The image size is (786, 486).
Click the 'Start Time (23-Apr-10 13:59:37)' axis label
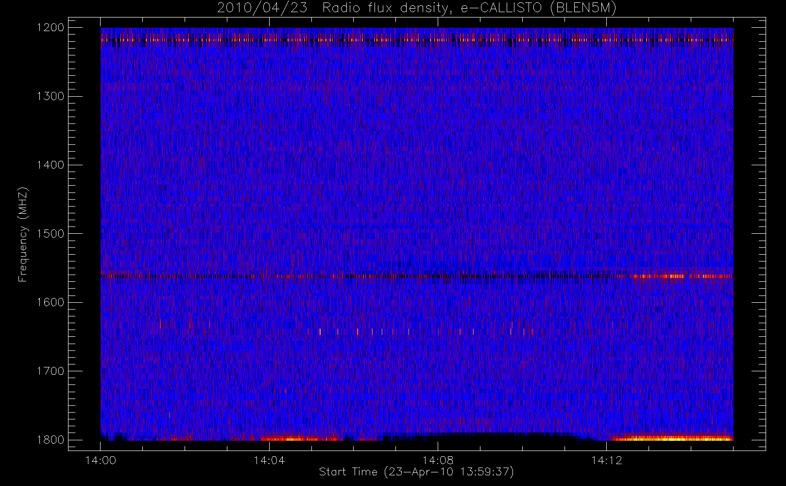tap(416, 472)
